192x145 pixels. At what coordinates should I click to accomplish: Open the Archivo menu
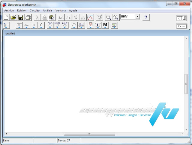(9, 11)
